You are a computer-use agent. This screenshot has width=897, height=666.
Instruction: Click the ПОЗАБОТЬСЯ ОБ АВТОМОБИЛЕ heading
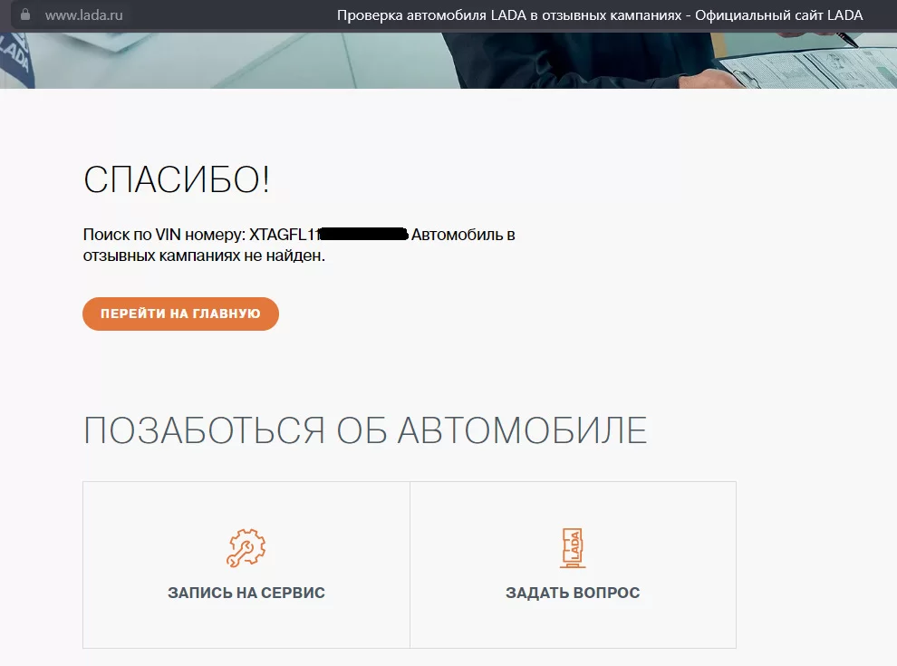point(364,430)
